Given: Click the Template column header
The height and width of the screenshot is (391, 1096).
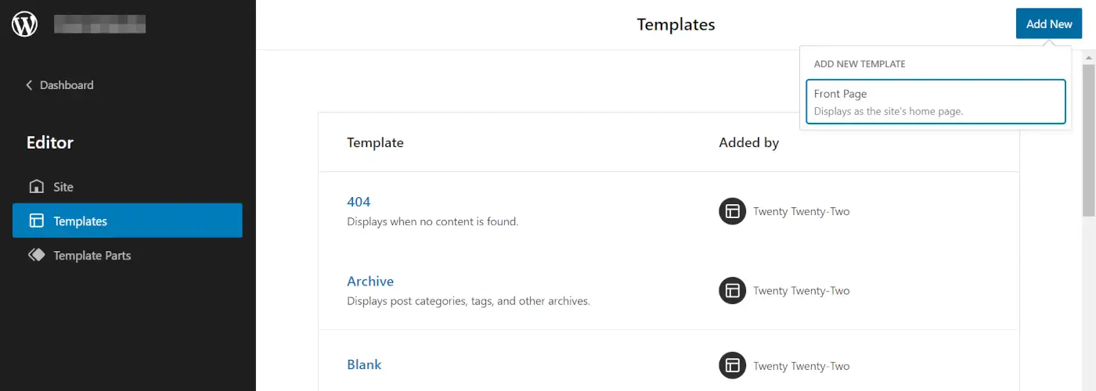Looking at the screenshot, I should tap(375, 142).
